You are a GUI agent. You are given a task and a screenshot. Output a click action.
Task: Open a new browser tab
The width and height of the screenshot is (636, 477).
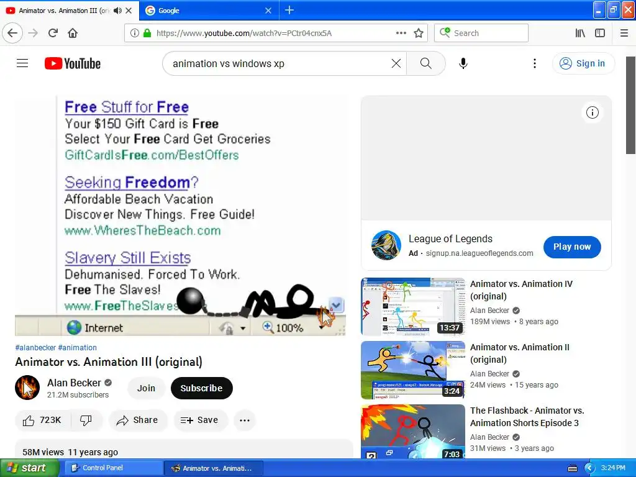point(289,11)
